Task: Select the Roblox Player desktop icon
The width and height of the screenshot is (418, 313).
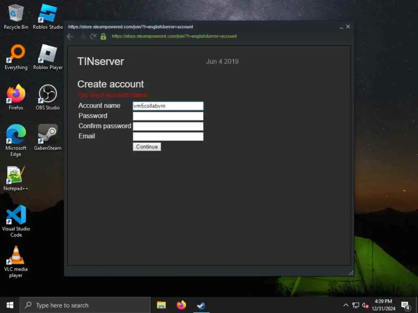Action: (x=48, y=57)
